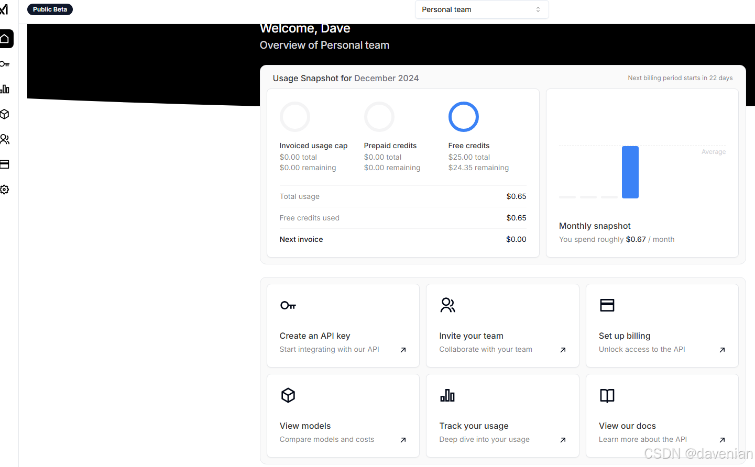Screen dimensions: 755x467
Task: Click the Public Beta badge
Action: pos(50,9)
